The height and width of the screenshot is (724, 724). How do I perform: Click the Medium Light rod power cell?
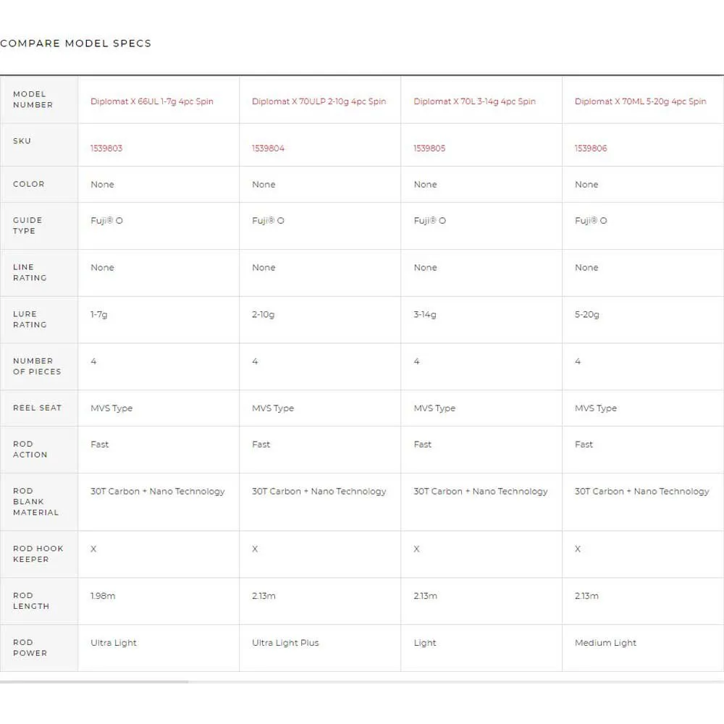(x=605, y=643)
